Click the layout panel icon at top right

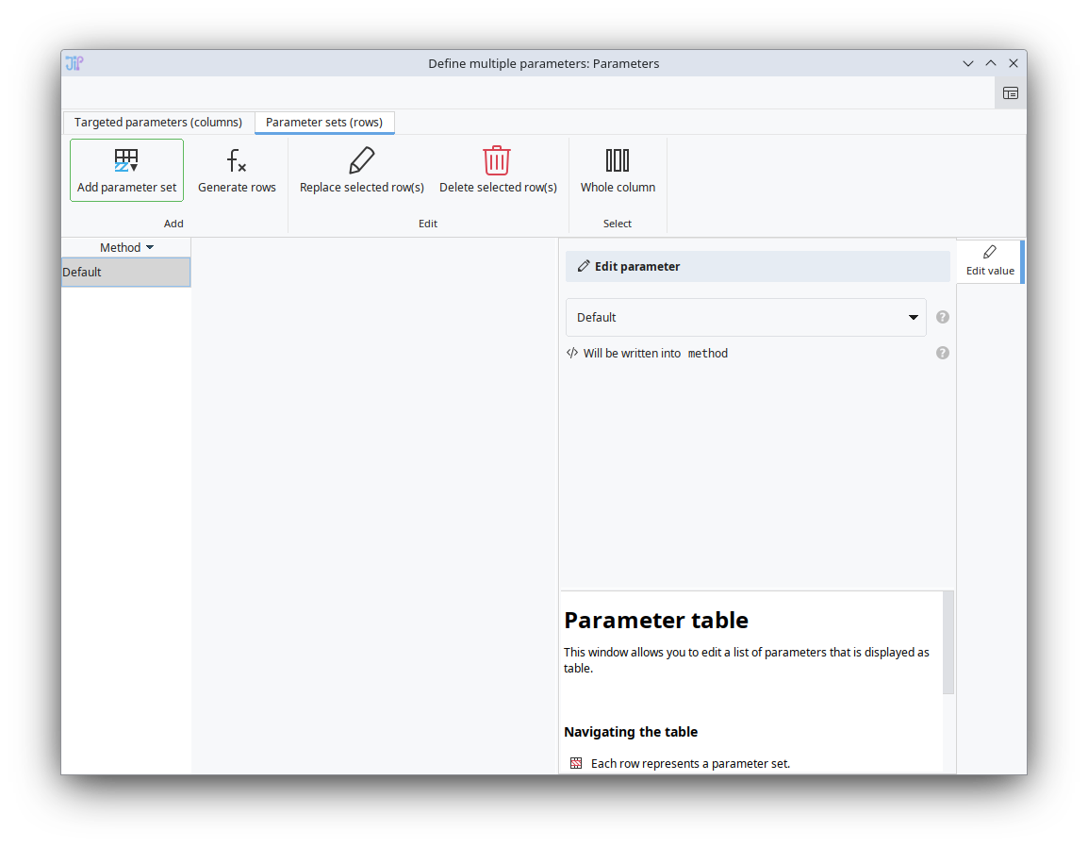[1010, 93]
